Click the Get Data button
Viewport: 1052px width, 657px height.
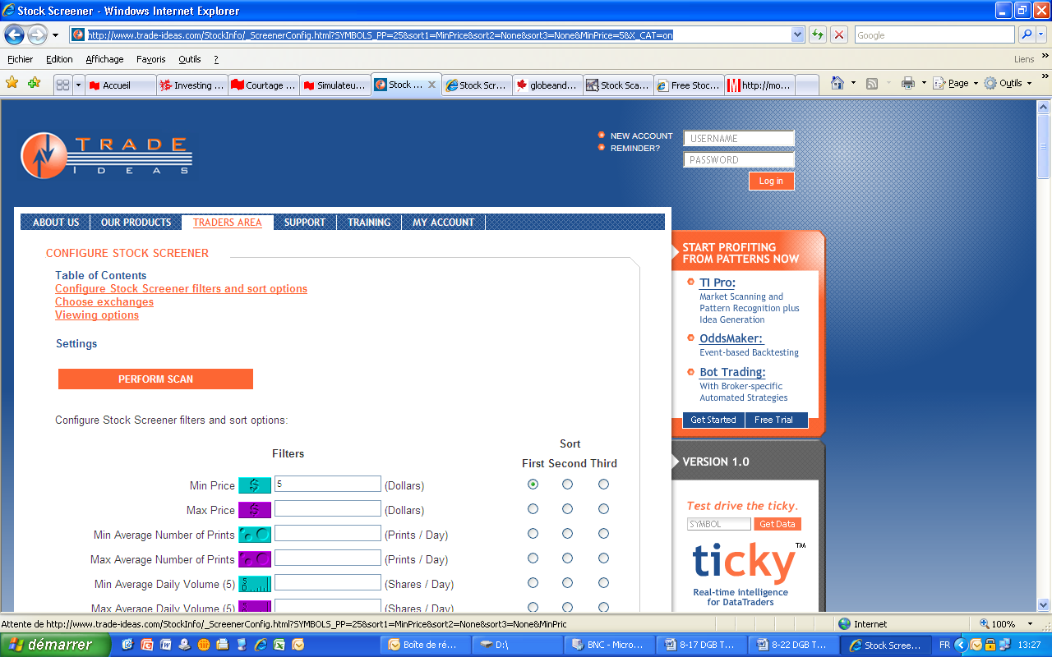[777, 524]
